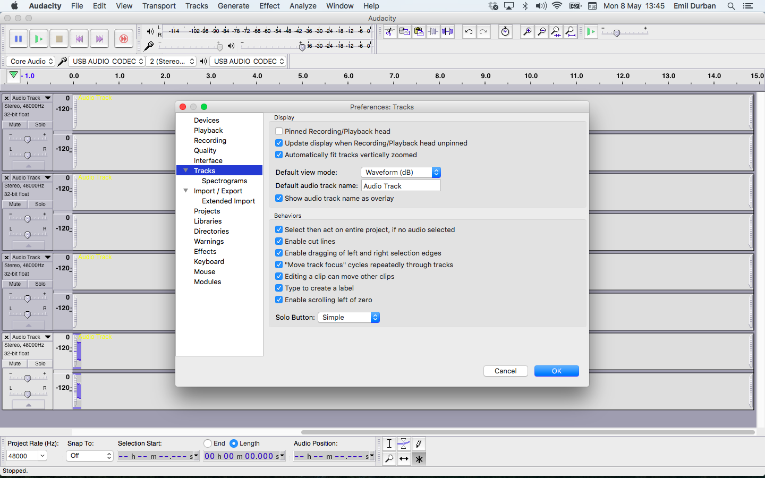Uncheck Type to create a label
The image size is (765, 478).
(279, 288)
